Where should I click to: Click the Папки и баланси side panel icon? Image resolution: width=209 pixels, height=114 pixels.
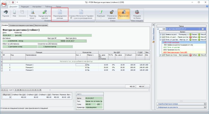153,42
